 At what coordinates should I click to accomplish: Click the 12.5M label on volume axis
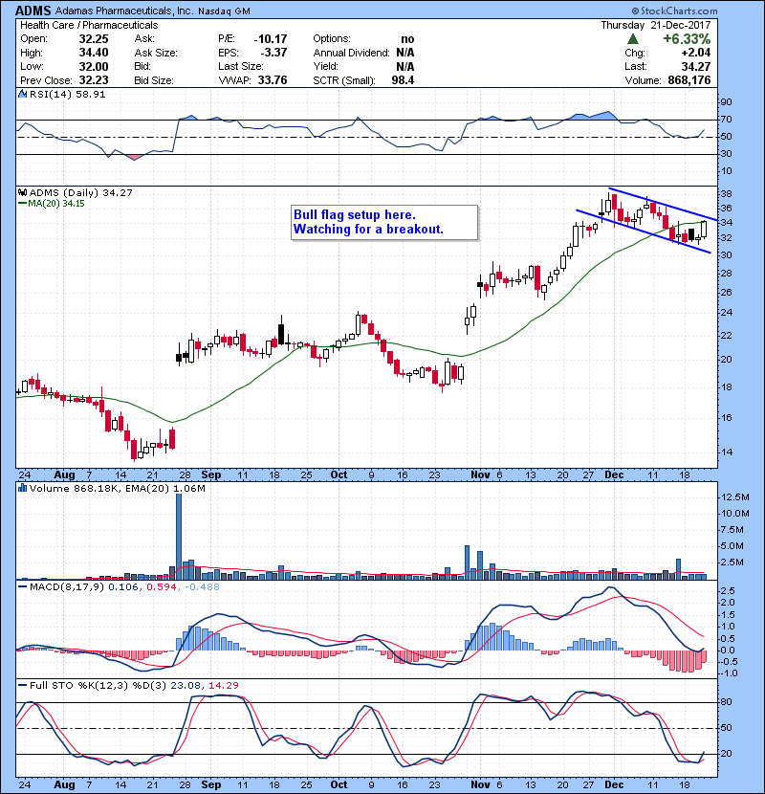(734, 497)
